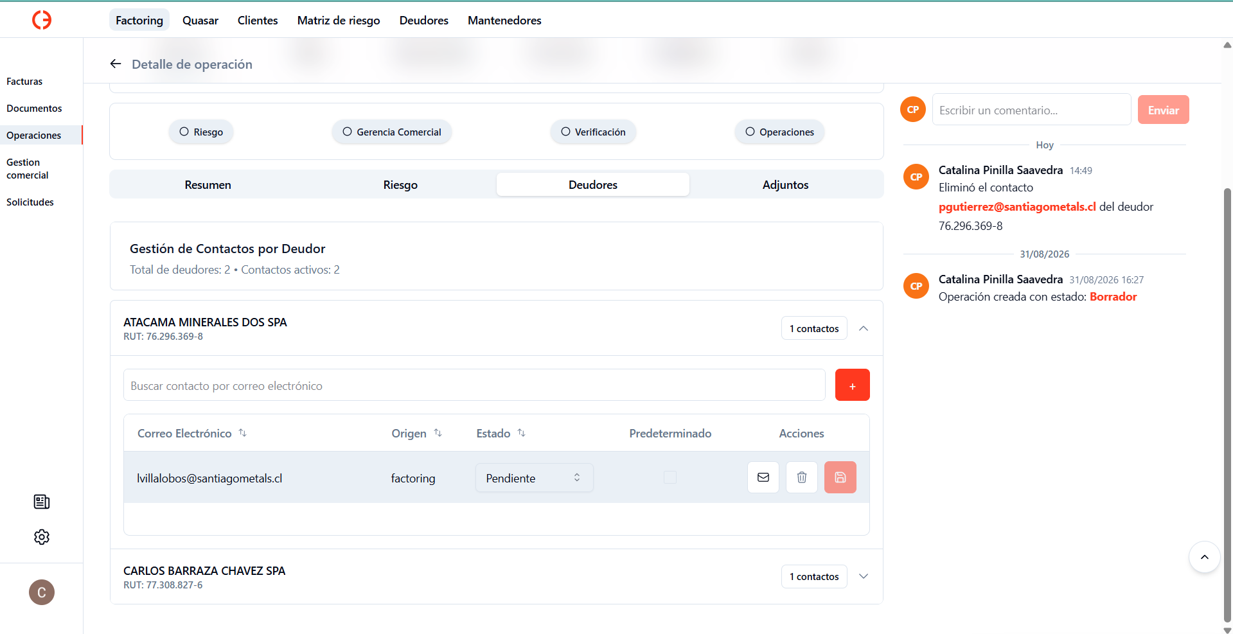Select the Deudores tab
1233x634 pixels.
coord(593,184)
